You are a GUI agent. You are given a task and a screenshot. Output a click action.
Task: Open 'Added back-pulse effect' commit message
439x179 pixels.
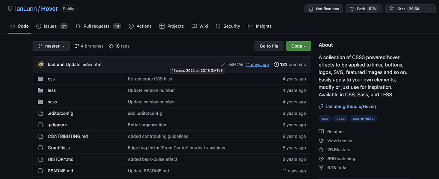coord(153,159)
